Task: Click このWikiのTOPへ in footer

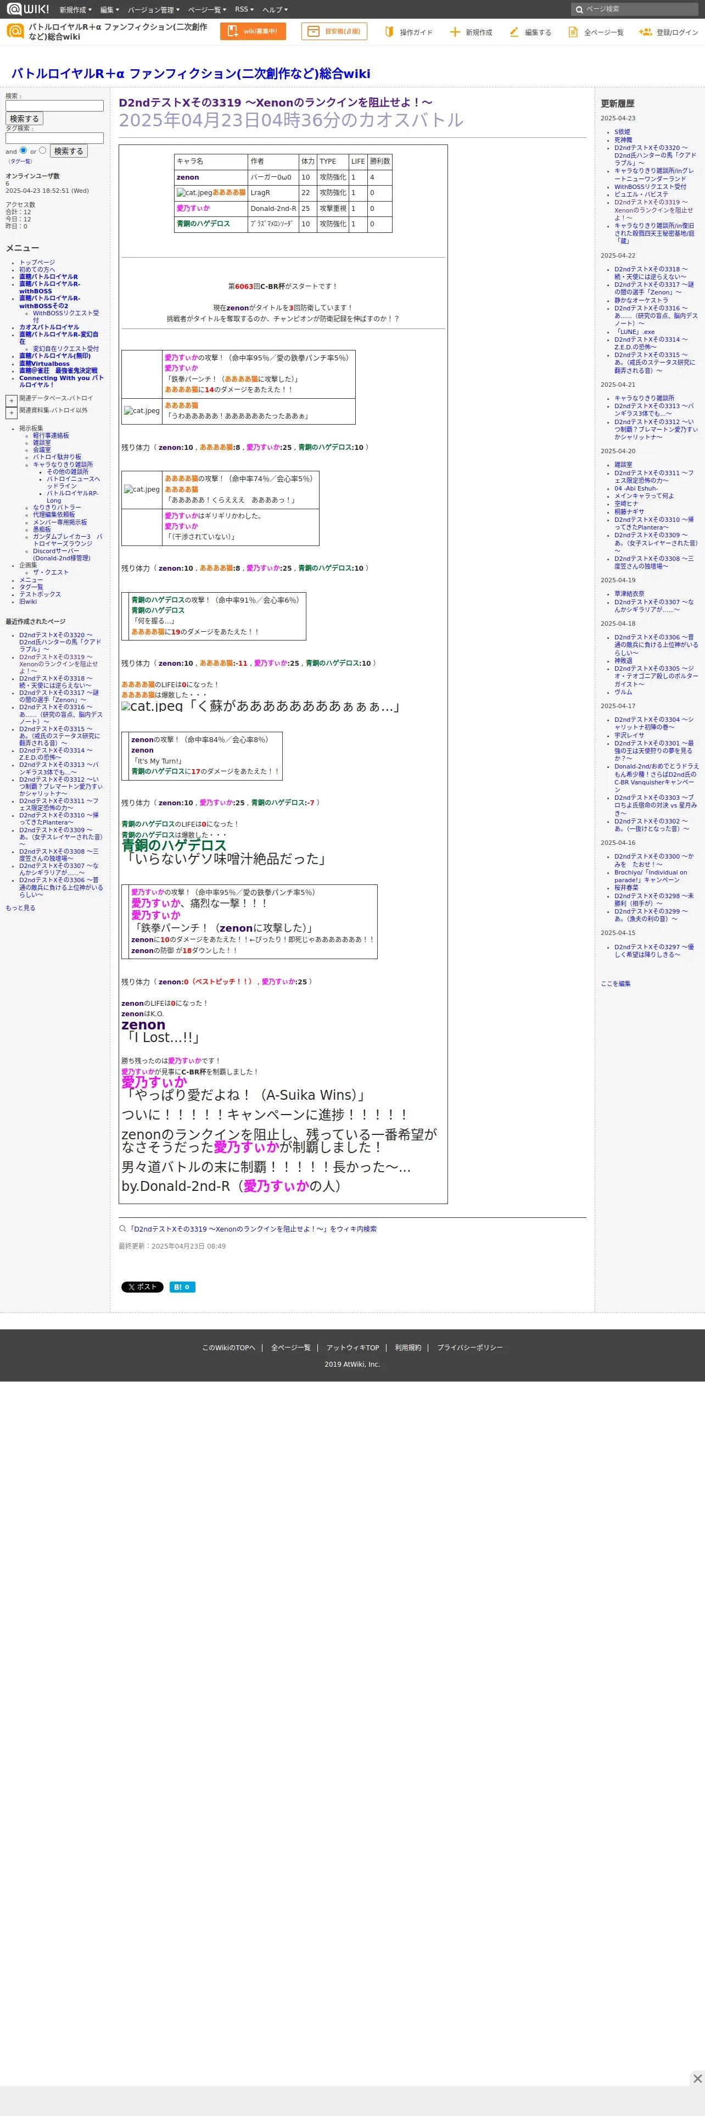Action: pyautogui.click(x=229, y=1347)
